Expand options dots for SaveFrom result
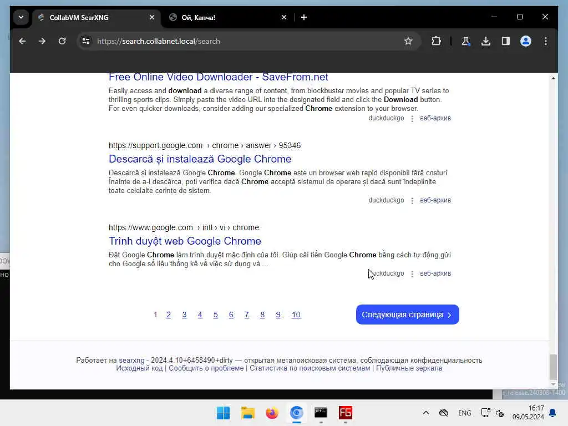568x426 pixels. [x=412, y=119]
